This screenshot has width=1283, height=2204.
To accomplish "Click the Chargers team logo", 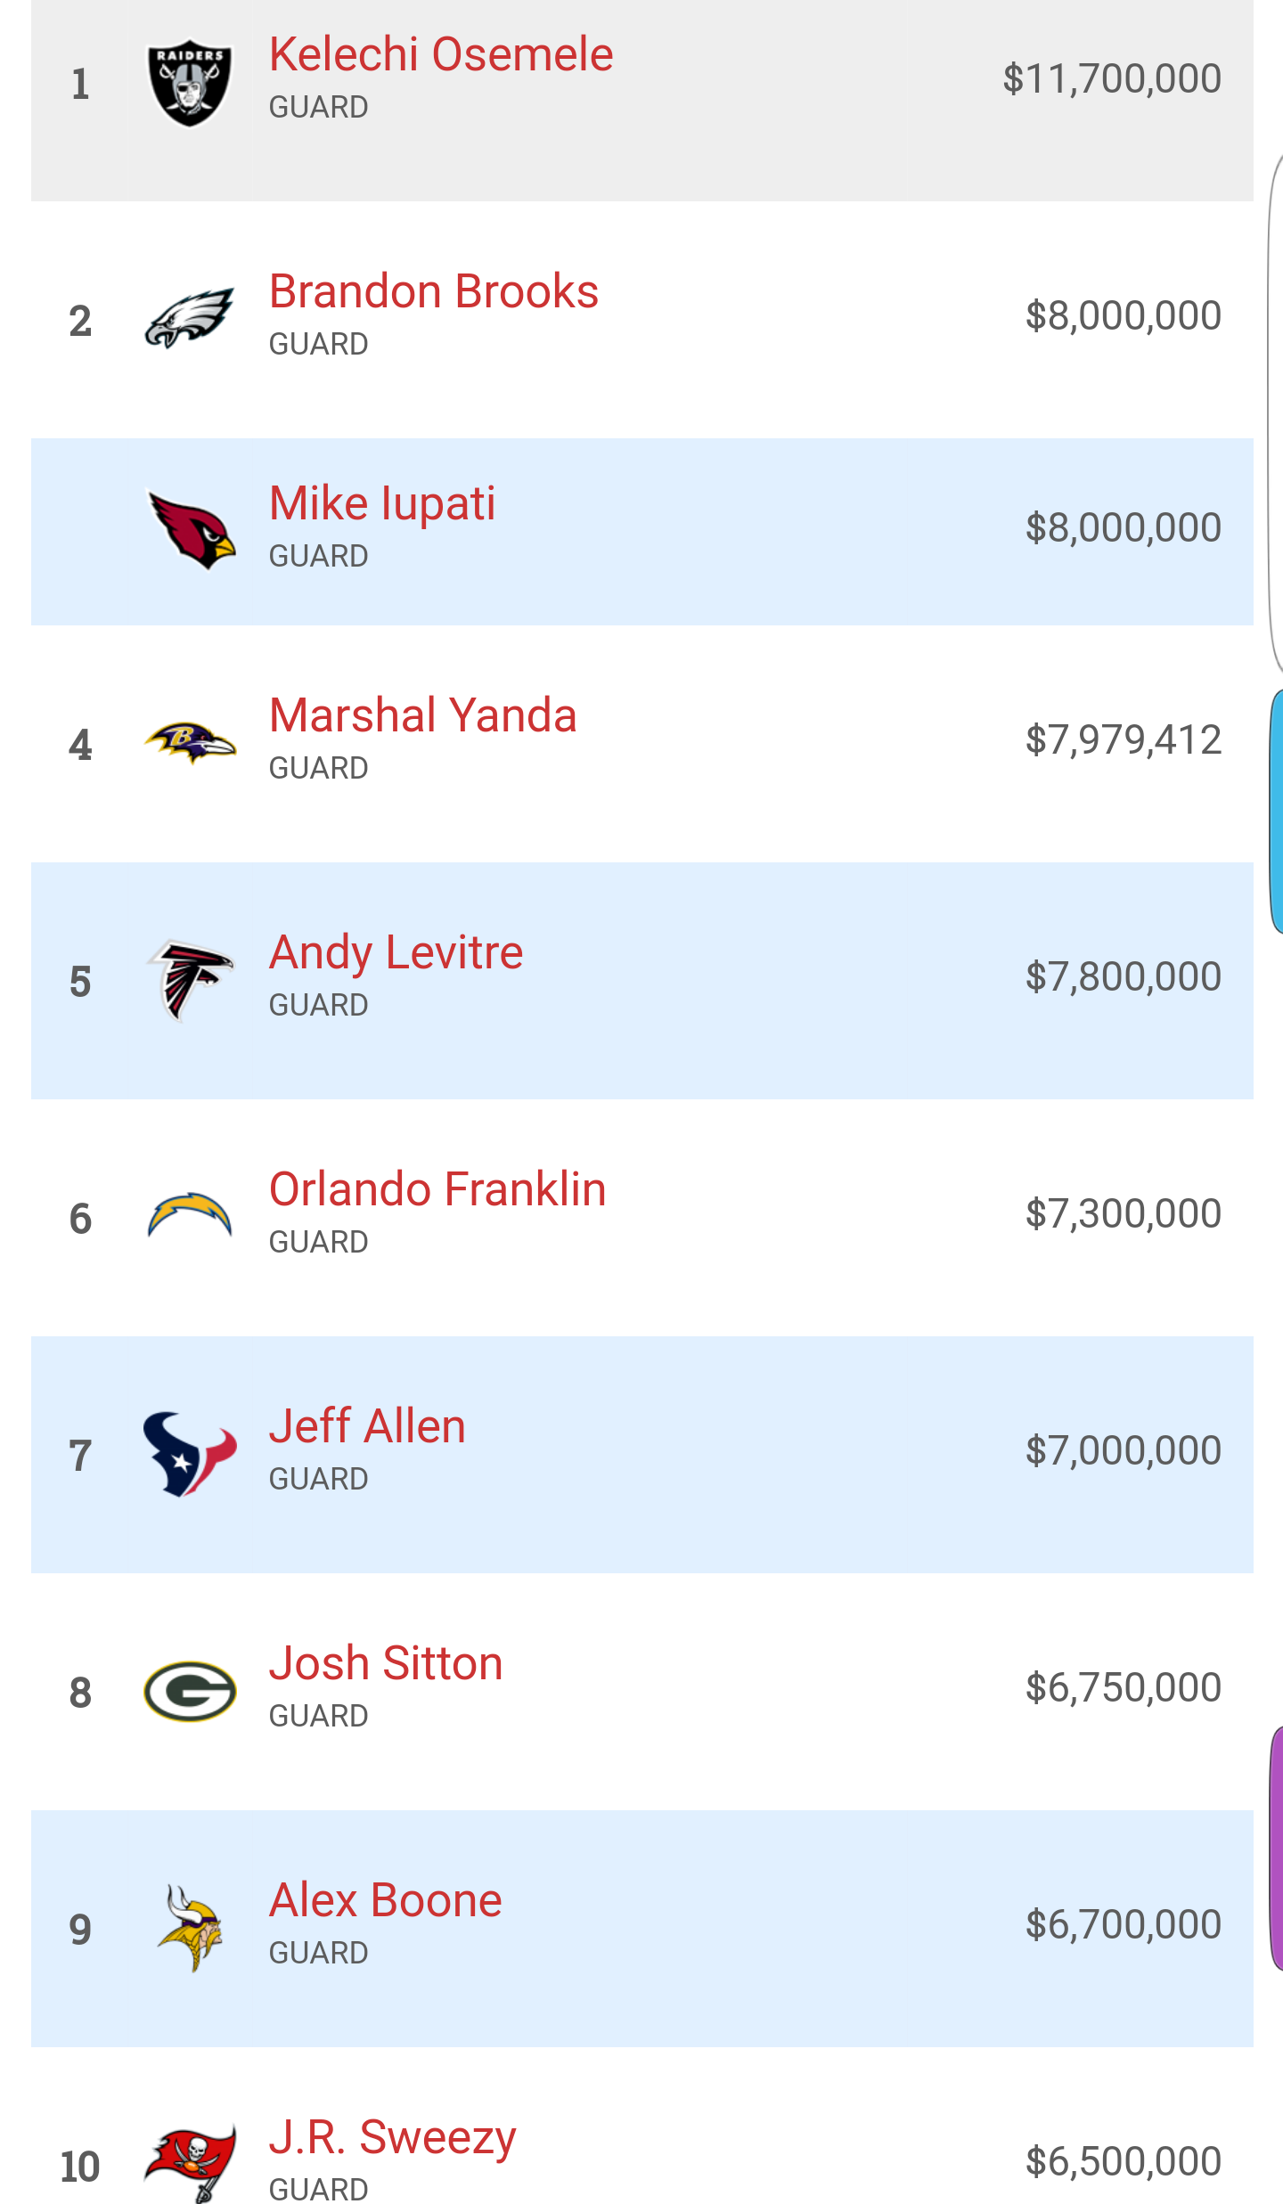I will click(190, 1216).
